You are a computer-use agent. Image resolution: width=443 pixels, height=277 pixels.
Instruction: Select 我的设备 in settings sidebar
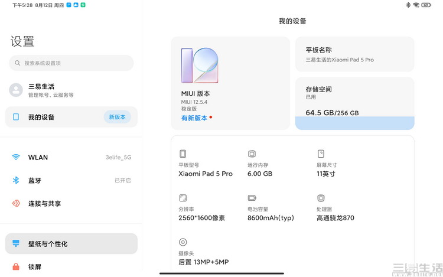point(71,117)
